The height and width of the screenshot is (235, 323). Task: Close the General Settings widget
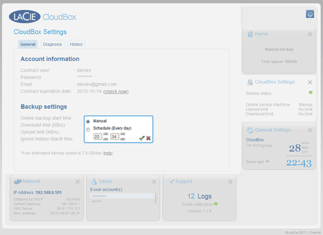310,130
